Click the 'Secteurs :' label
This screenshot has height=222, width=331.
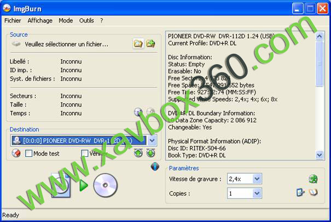(x=23, y=96)
